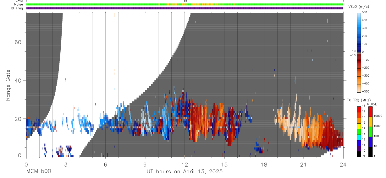The image size is (386, 178).
Task: Click the 24 tick label on UT hours axis
Action: (x=343, y=165)
